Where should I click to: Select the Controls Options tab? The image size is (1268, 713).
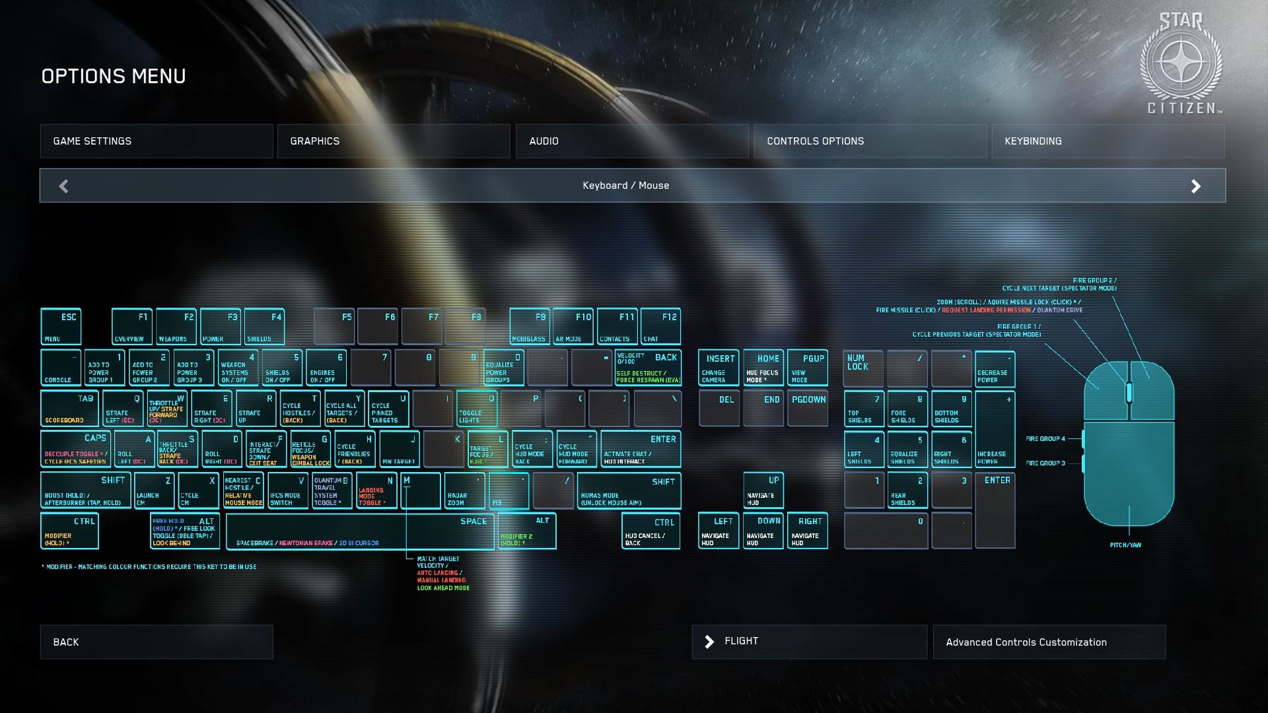coord(869,141)
